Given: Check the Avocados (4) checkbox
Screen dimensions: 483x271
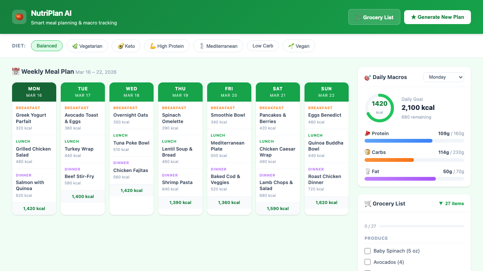Looking at the screenshot, I should (368, 262).
